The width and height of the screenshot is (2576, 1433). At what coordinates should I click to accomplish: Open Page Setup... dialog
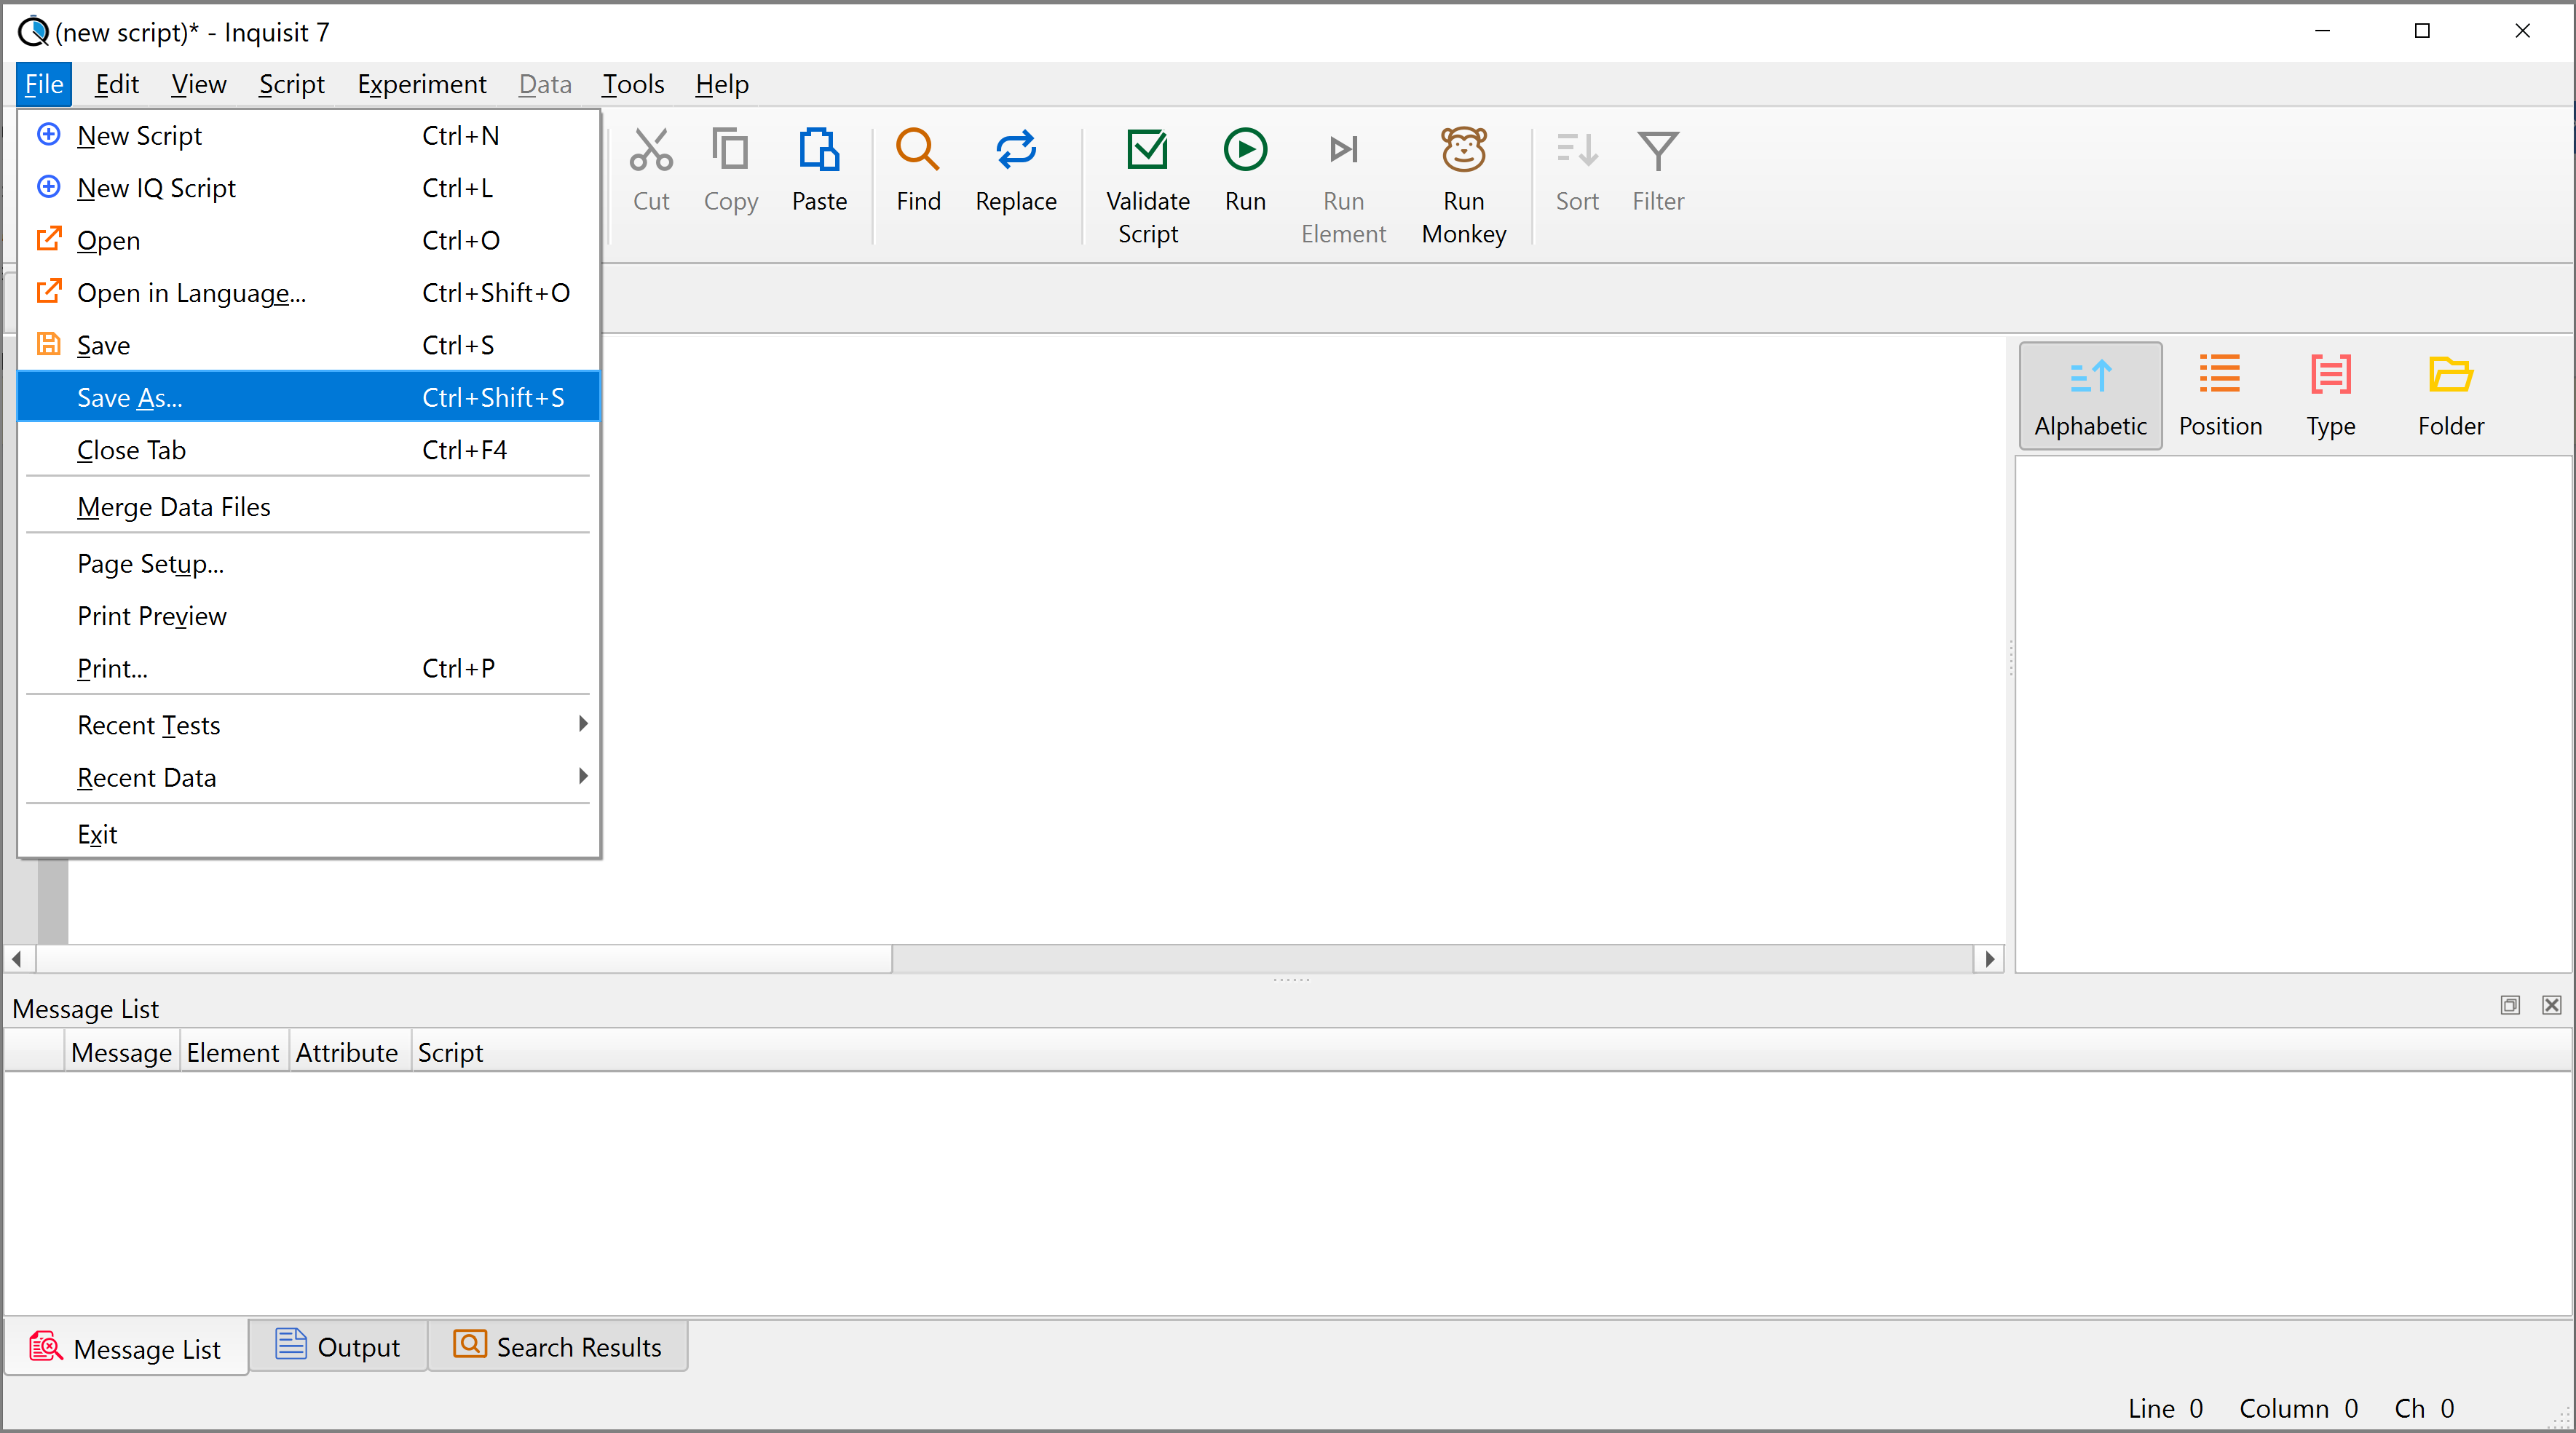(x=308, y=563)
